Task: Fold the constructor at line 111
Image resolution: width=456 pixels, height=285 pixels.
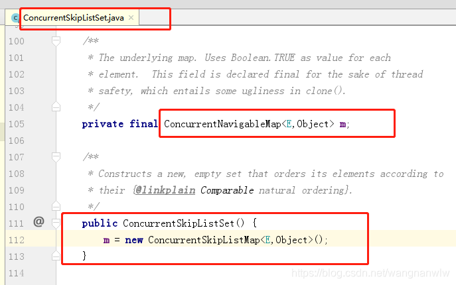Action: [x=56, y=223]
